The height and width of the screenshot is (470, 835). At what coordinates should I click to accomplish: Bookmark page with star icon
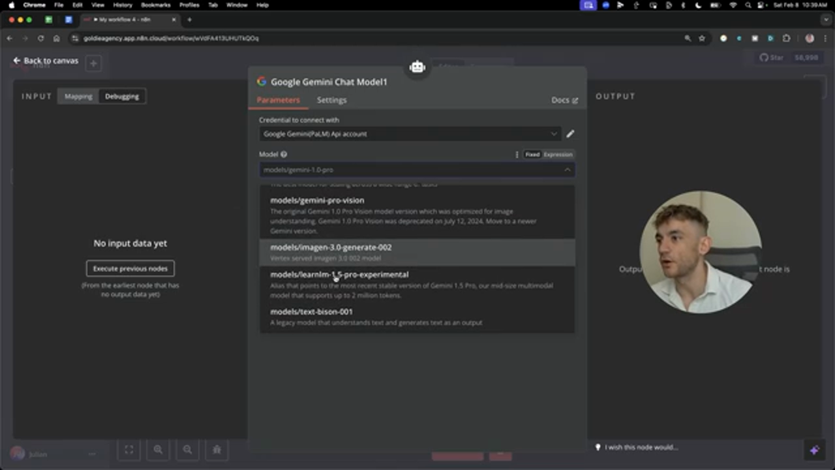(702, 39)
